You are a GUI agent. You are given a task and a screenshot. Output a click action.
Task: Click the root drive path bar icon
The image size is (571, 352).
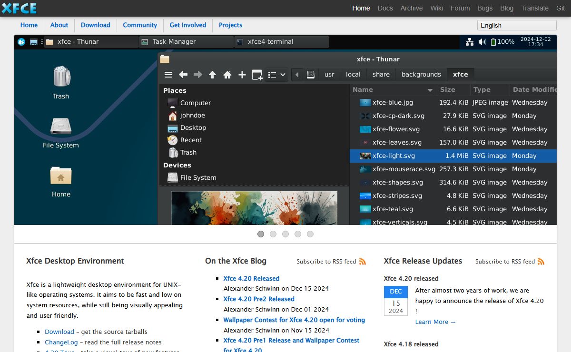click(311, 75)
